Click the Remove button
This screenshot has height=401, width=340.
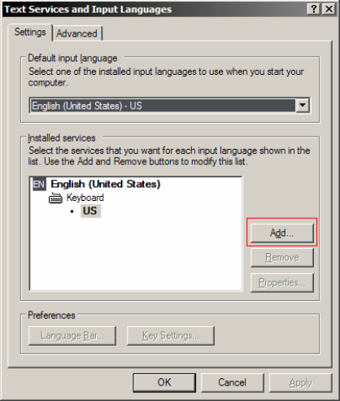coord(282,257)
